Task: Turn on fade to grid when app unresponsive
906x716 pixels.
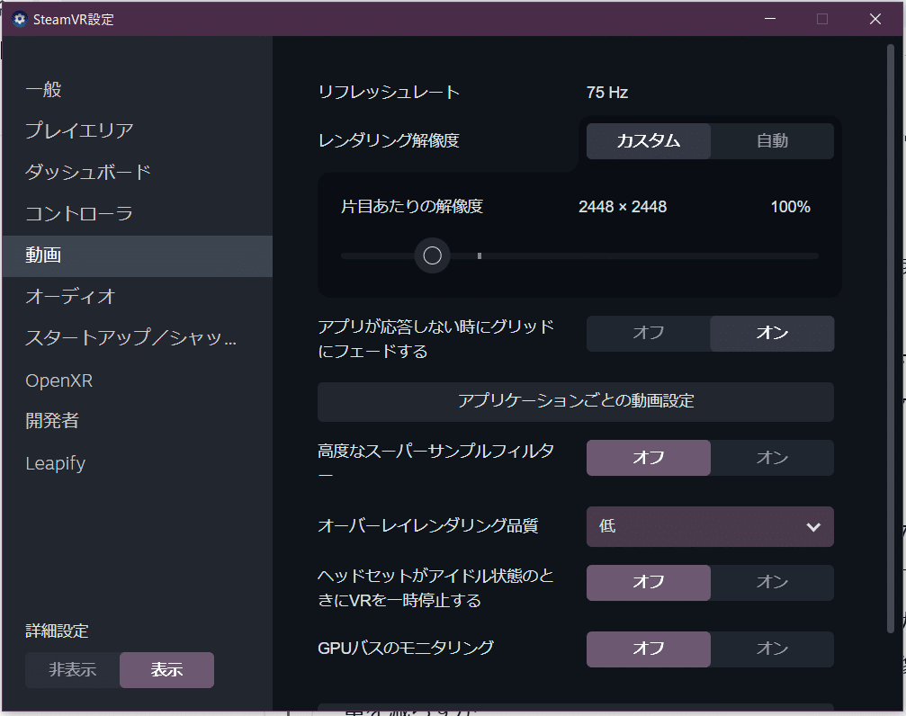Action: coord(772,334)
